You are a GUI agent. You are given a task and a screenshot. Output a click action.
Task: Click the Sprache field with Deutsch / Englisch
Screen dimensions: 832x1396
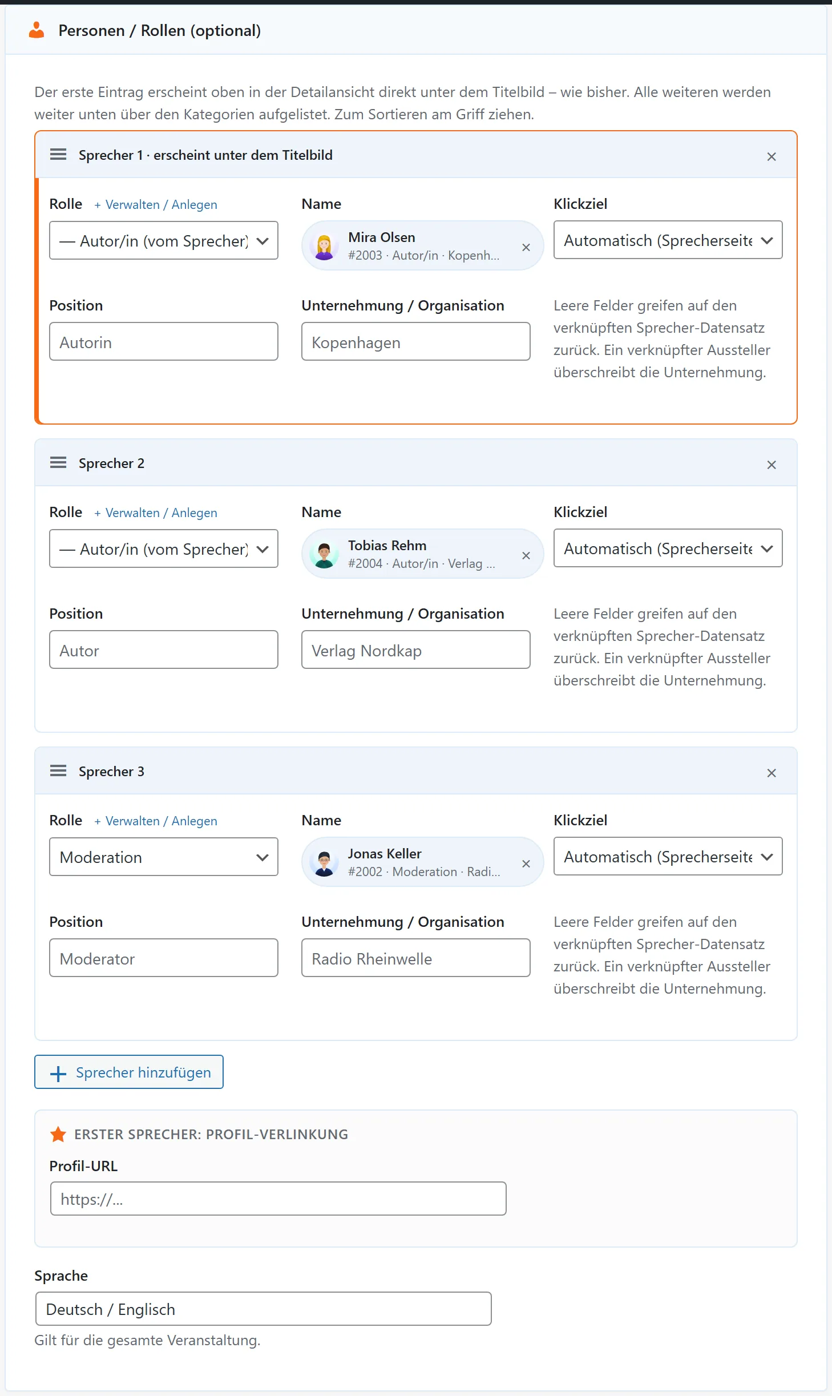click(x=264, y=1309)
